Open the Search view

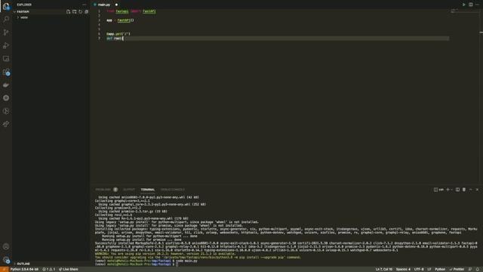coord(6,19)
